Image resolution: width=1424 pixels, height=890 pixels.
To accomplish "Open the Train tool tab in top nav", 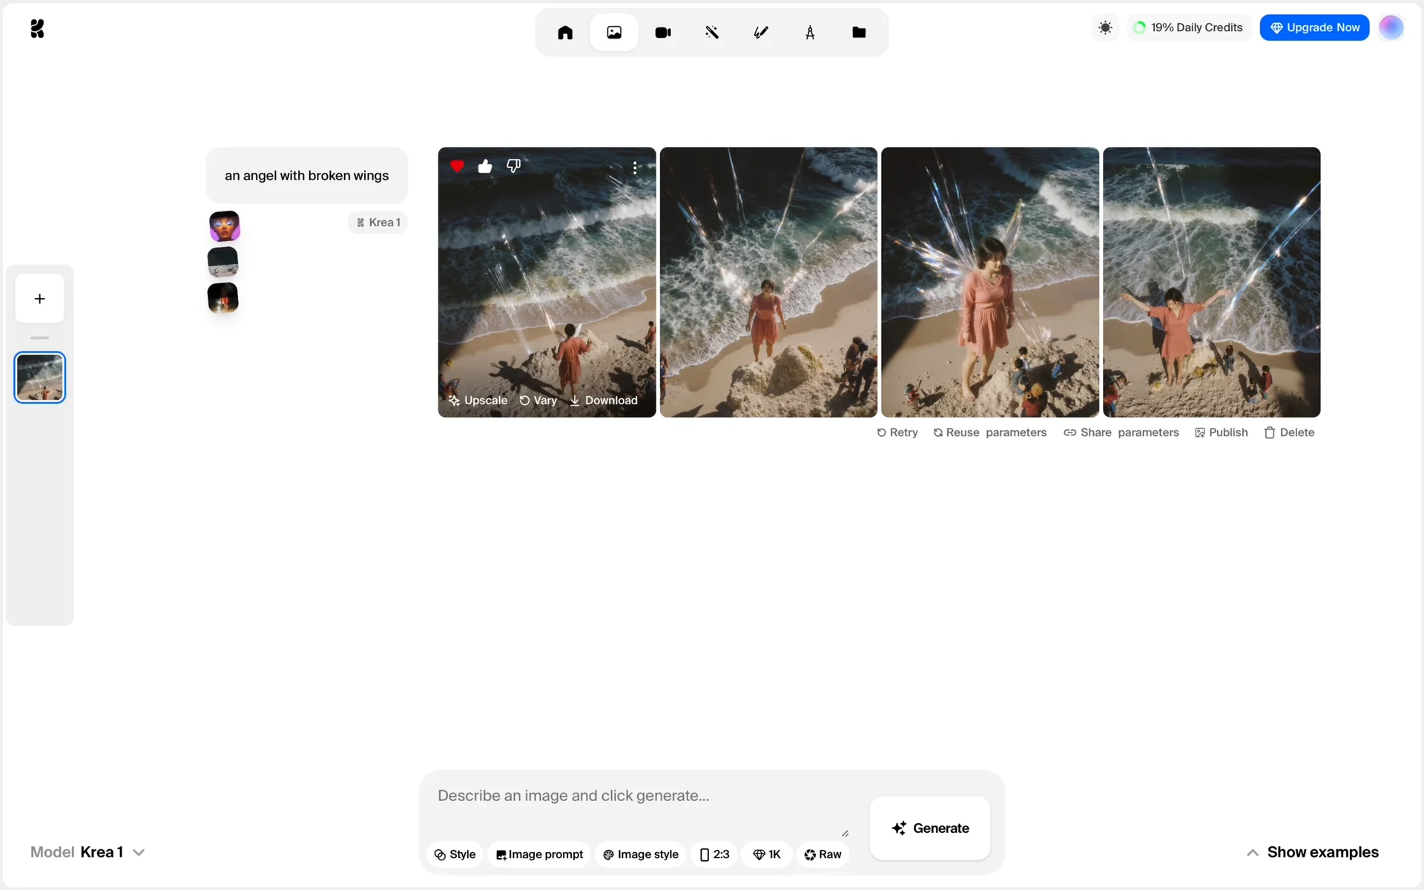I will point(810,33).
